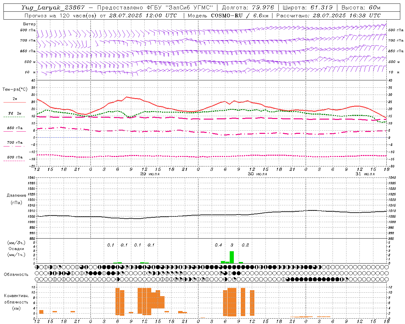405x324 pixels.
Task: Click the tallest green precipitation bar
Action: [x=232, y=257]
